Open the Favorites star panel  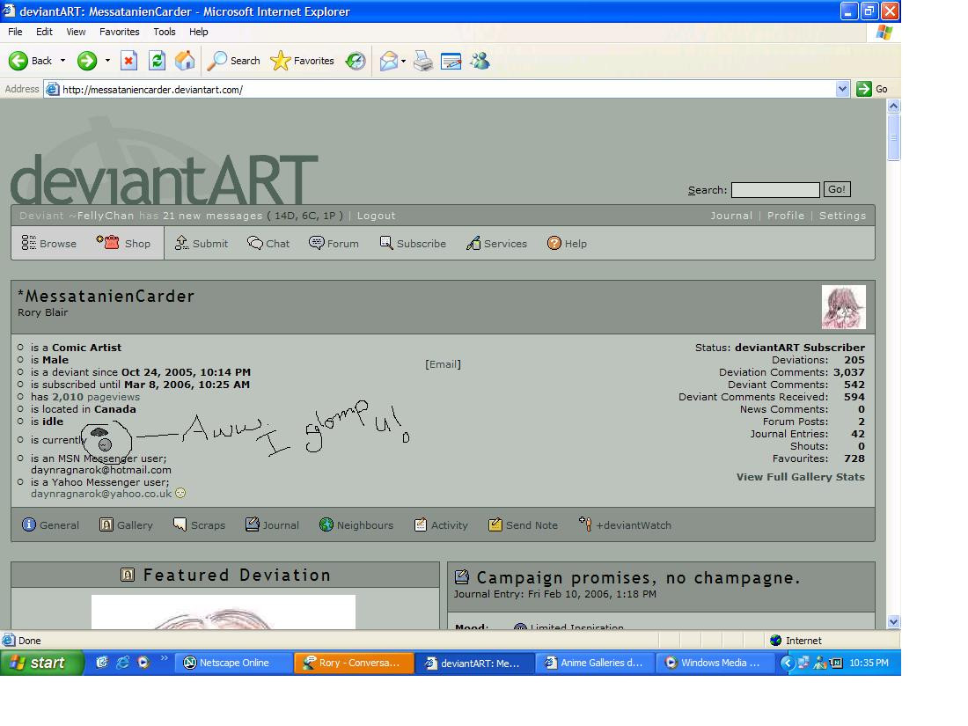click(302, 61)
